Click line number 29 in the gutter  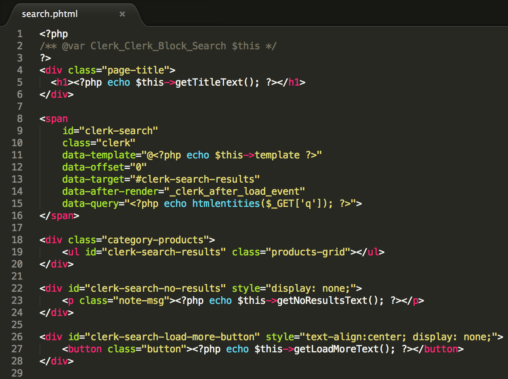(17, 373)
